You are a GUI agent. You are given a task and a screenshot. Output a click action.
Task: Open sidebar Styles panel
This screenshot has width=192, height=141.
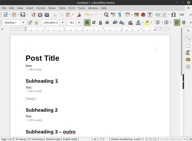point(188,52)
